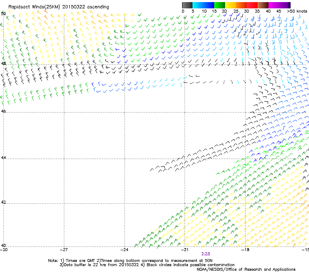Click the red 30-35 knots color segment
309x272 pixels.
252,5
